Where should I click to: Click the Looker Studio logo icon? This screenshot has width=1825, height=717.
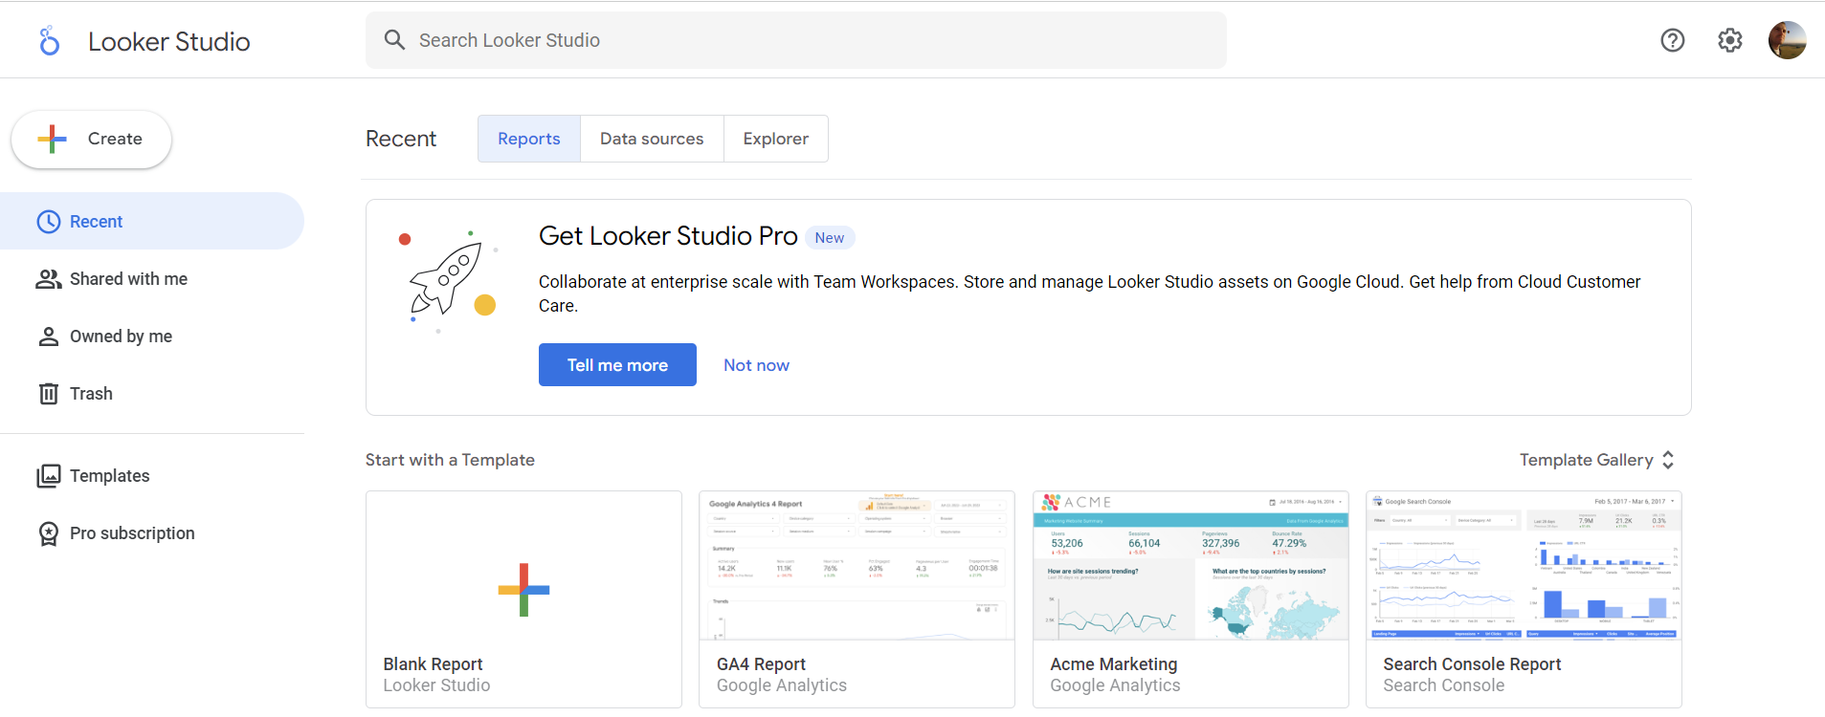pyautogui.click(x=49, y=41)
